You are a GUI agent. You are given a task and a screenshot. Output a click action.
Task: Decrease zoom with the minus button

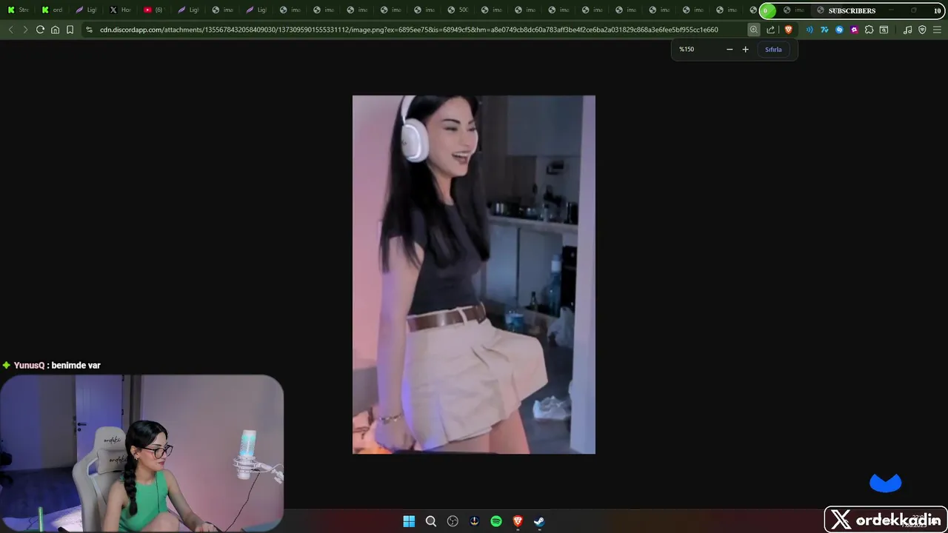click(x=730, y=50)
